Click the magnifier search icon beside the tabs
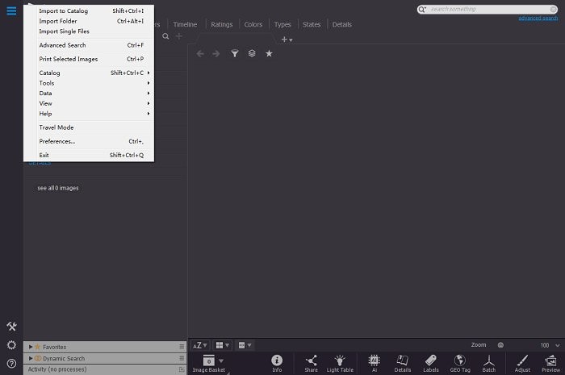This screenshot has height=375, width=565. [165, 36]
